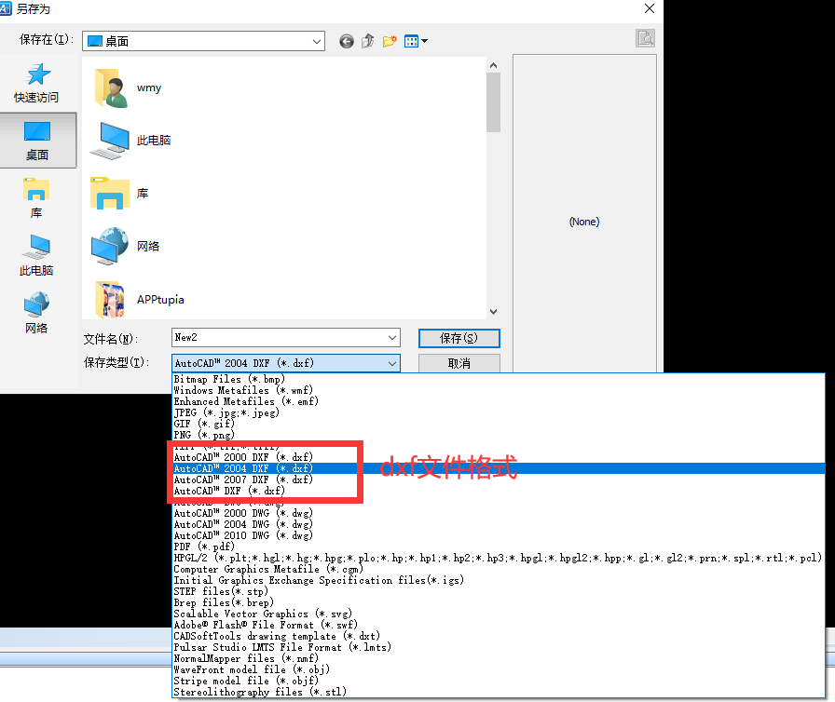
Task: Select the APPtupia folder
Action: click(x=140, y=300)
